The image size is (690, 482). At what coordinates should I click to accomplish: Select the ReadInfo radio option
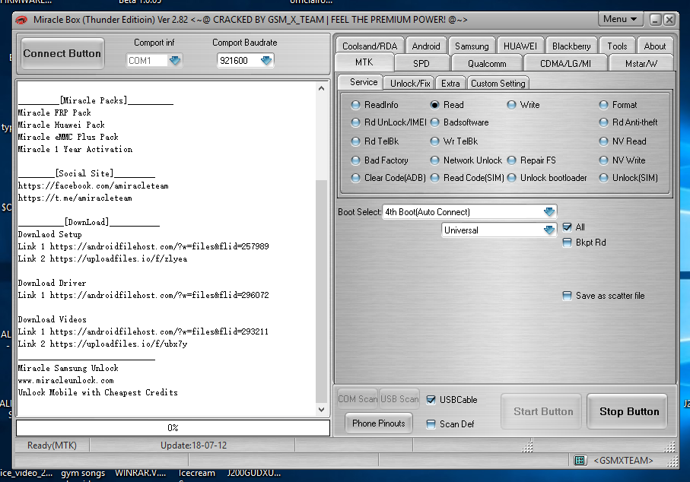(x=375, y=105)
